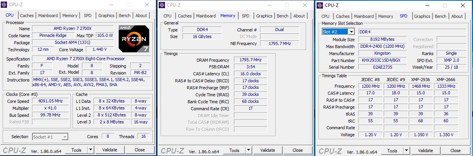Image resolution: width=473 pixels, height=156 pixels.
Task: Click the 3:54 FSB:DRAM value
Action: [x=250, y=67]
